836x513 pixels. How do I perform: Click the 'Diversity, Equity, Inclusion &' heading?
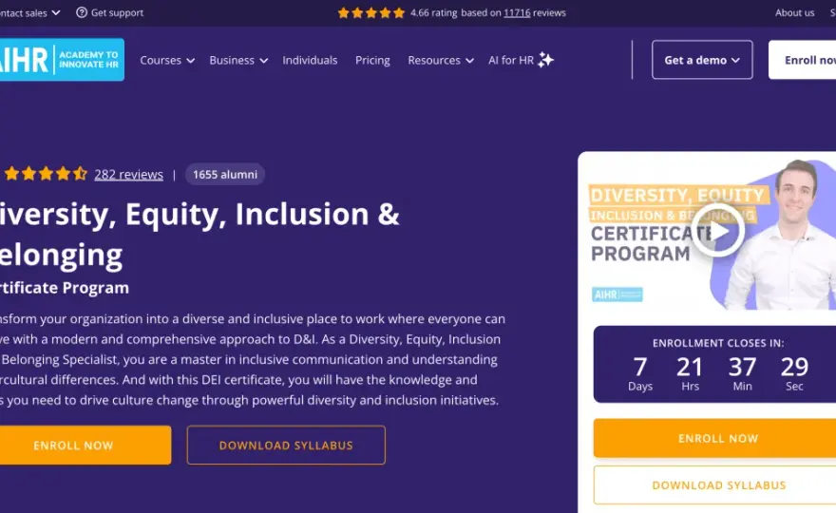[199, 215]
